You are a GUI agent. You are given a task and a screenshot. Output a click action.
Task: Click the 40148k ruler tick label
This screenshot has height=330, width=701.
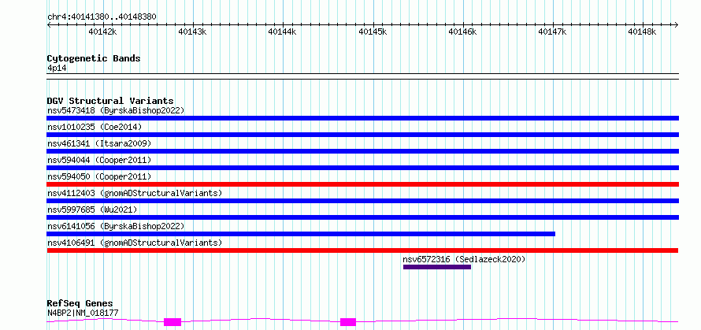click(643, 32)
